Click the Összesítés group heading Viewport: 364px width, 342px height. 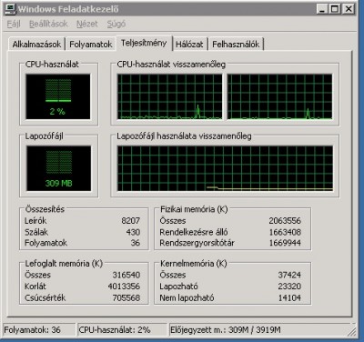pos(45,209)
